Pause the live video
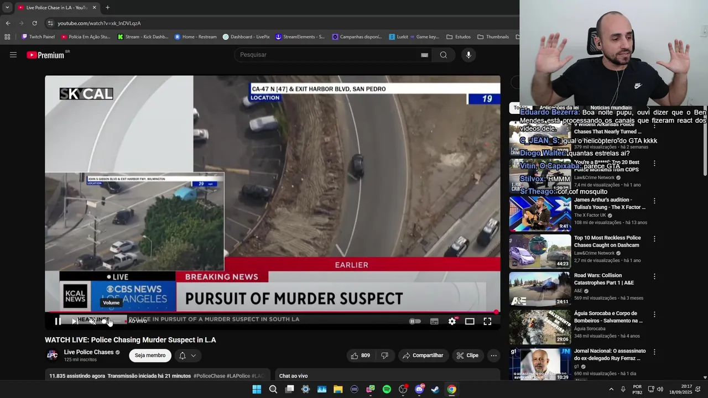 58,321
